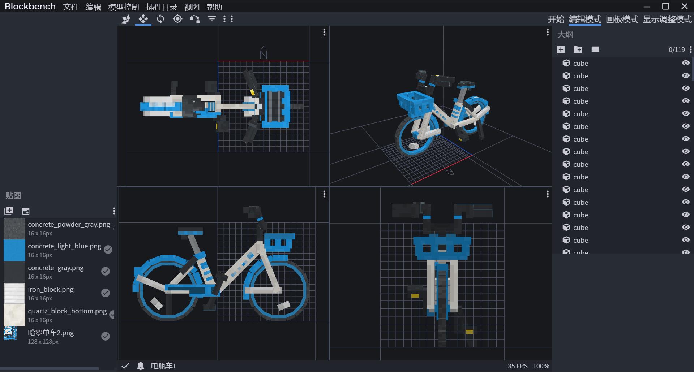Viewport: 694px width, 372px height.
Task: Select the concrete_light_blue.png blue texture swatch
Action: click(14, 250)
